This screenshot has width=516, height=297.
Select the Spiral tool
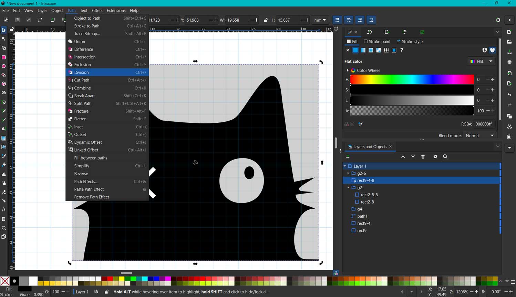click(4, 93)
